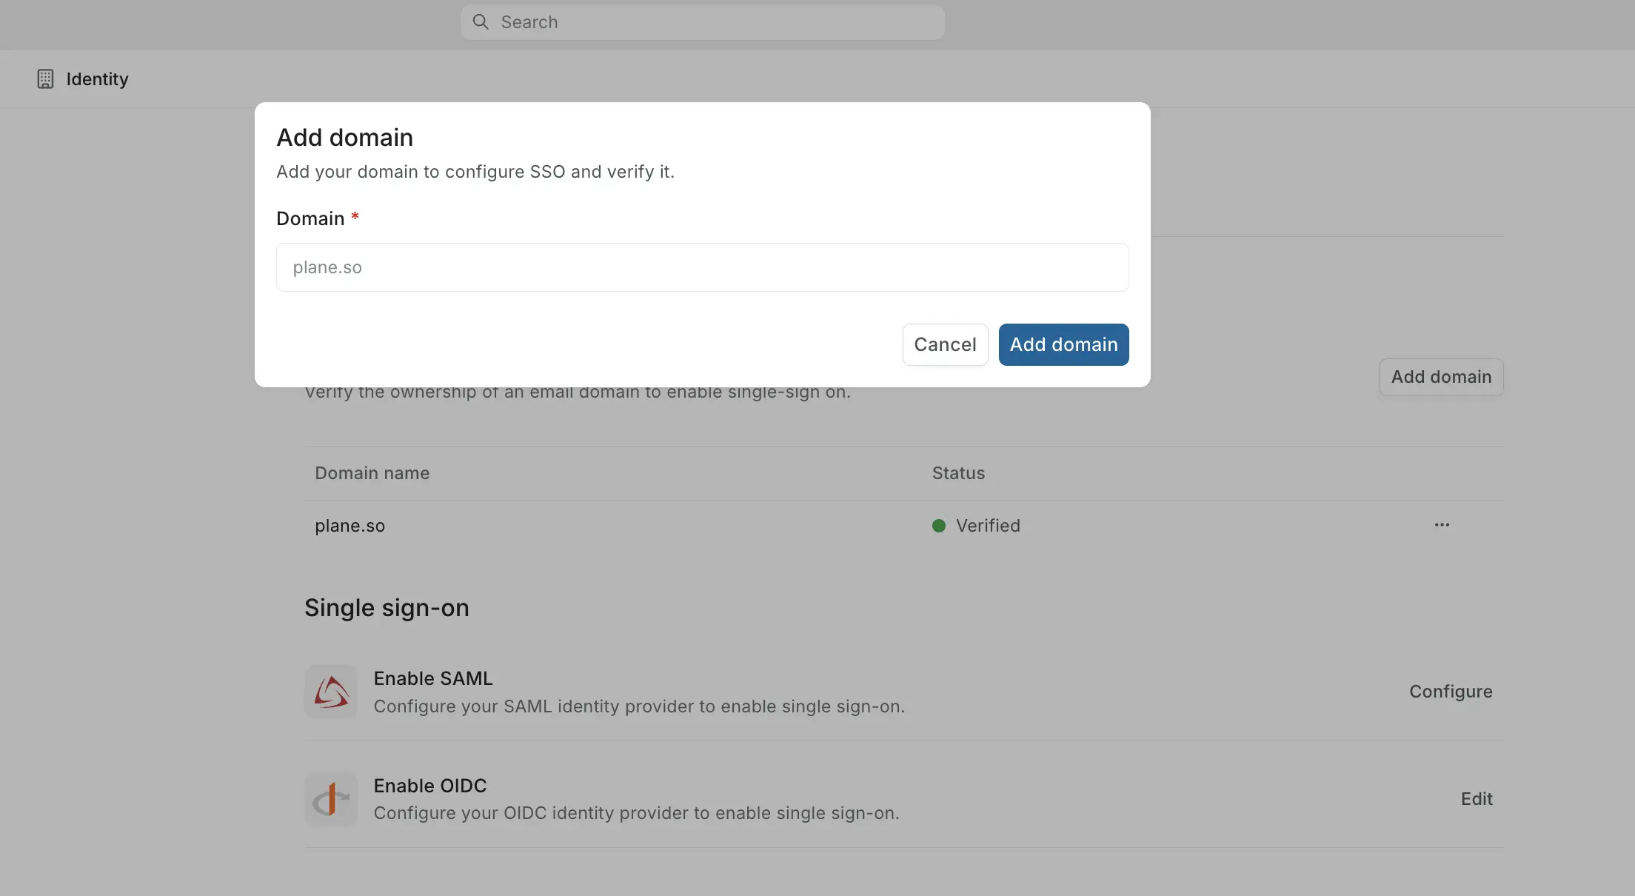This screenshot has width=1635, height=896.
Task: Click the blue Add domain button
Action: click(1063, 344)
